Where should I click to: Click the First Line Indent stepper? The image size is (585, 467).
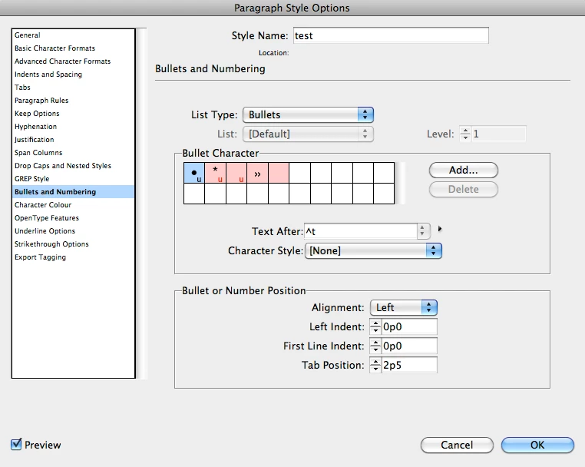click(x=375, y=346)
